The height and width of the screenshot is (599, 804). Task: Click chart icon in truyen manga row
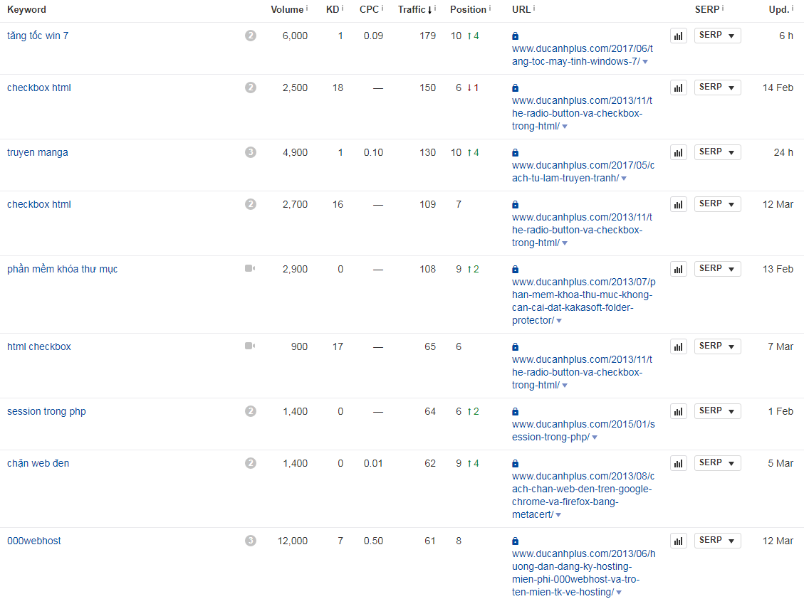click(x=678, y=152)
